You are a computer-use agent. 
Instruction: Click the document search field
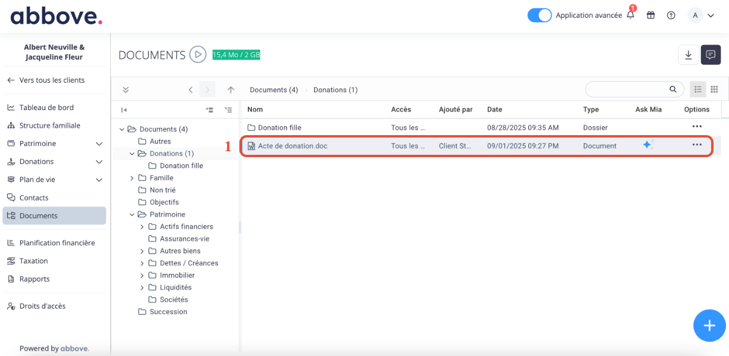coord(627,89)
